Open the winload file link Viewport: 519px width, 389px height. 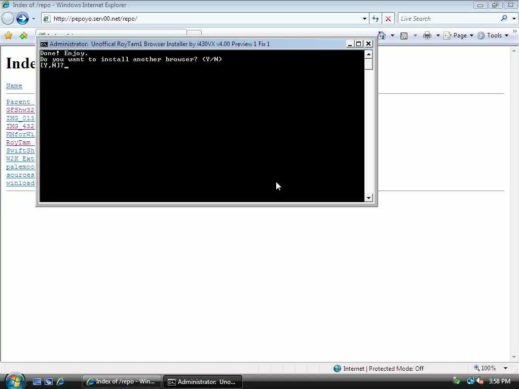(x=20, y=183)
